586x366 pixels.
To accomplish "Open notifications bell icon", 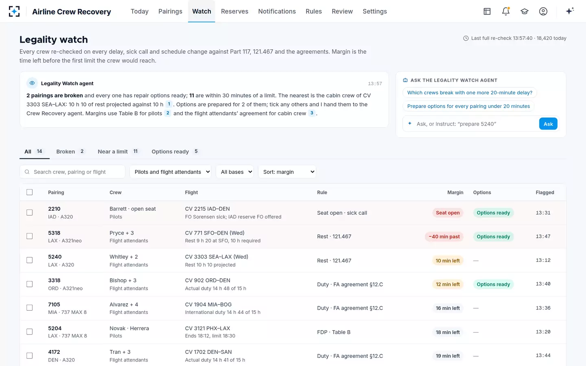I will coord(506,11).
